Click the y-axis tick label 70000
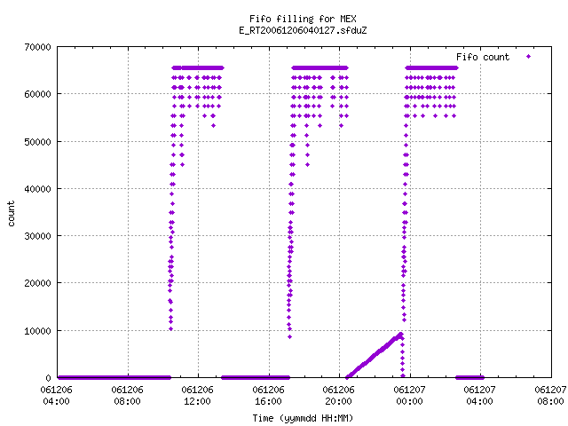568x426 pixels. 37,47
